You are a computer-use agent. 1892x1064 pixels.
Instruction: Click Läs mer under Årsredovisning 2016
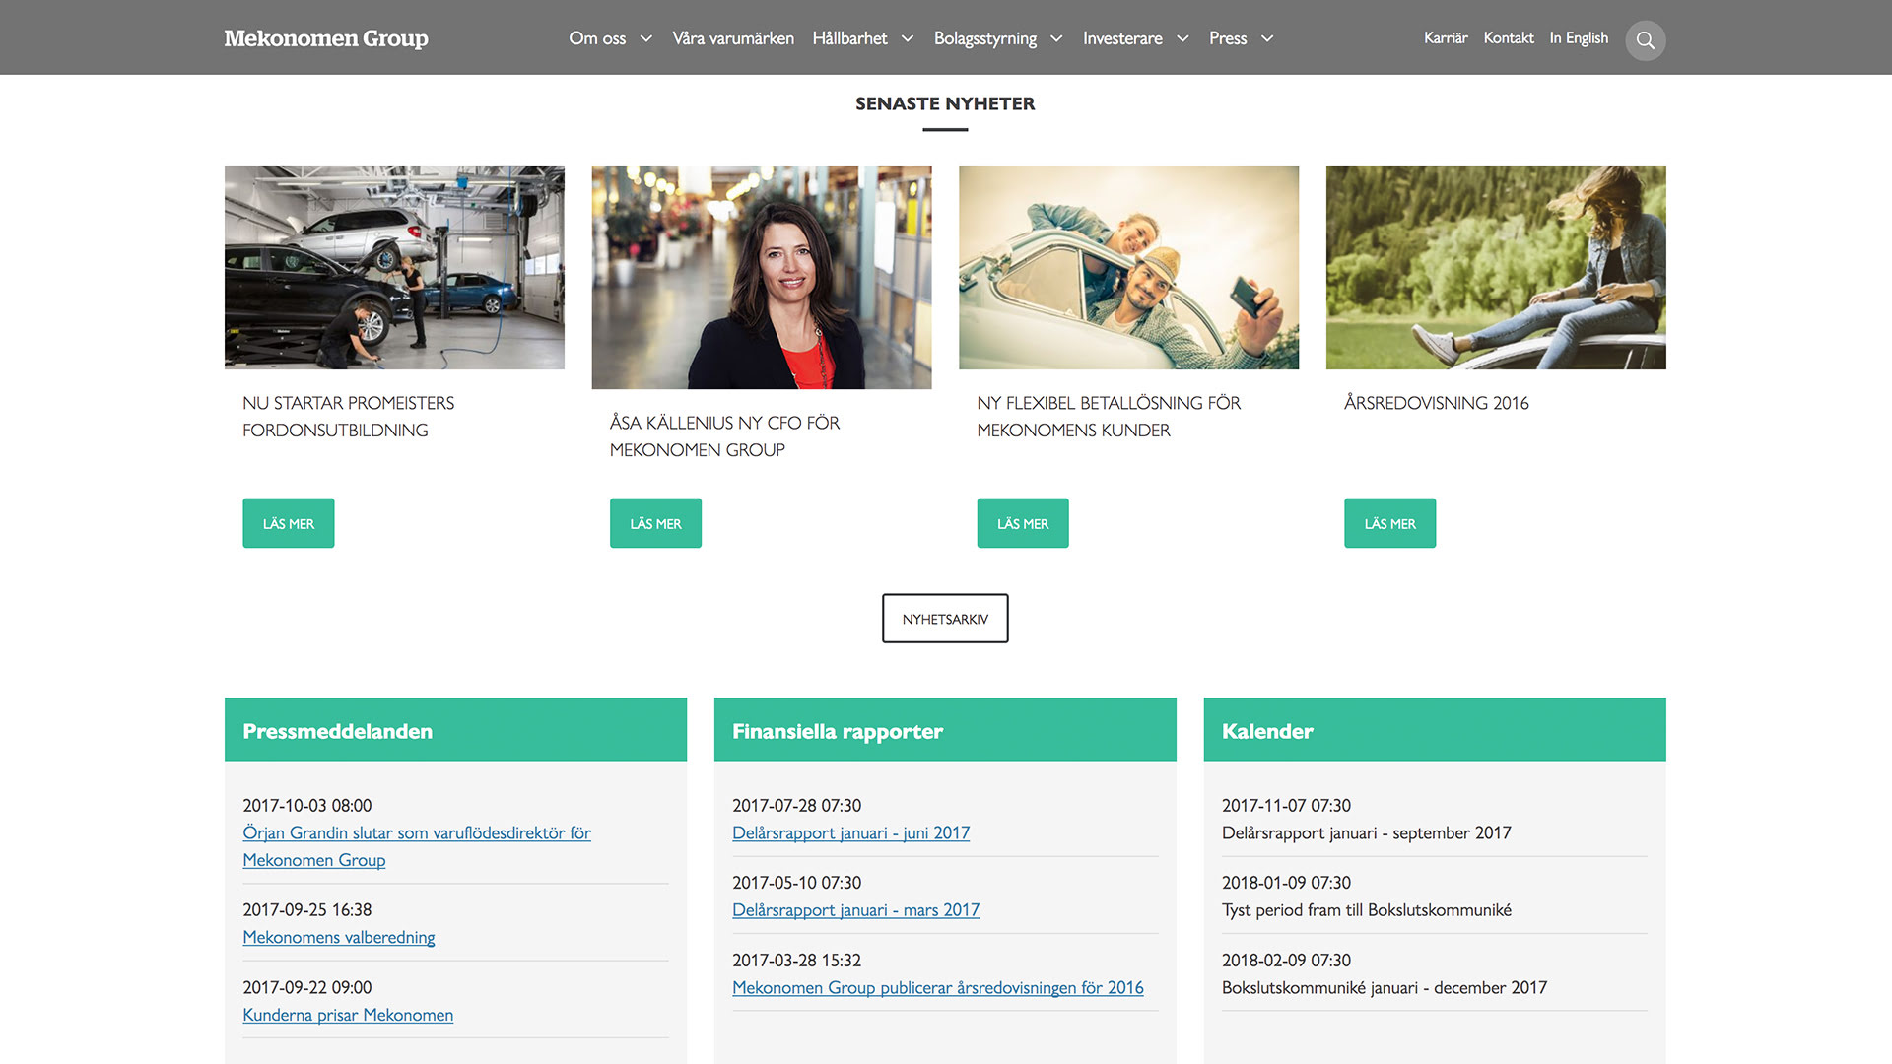tap(1389, 523)
